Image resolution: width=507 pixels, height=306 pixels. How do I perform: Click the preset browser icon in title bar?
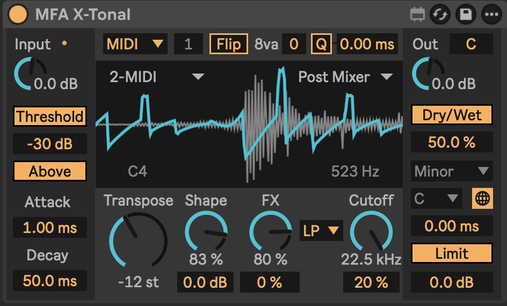[417, 14]
